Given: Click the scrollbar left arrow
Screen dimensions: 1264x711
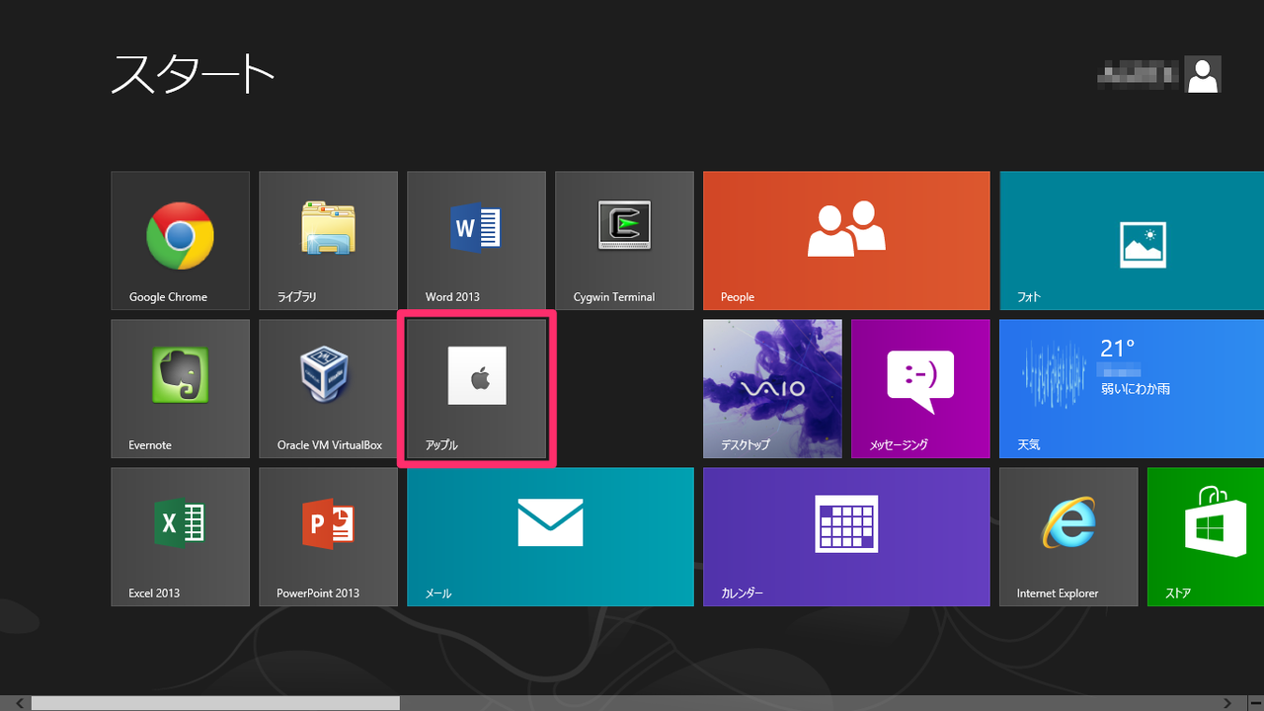Looking at the screenshot, I should pyautogui.click(x=18, y=703).
